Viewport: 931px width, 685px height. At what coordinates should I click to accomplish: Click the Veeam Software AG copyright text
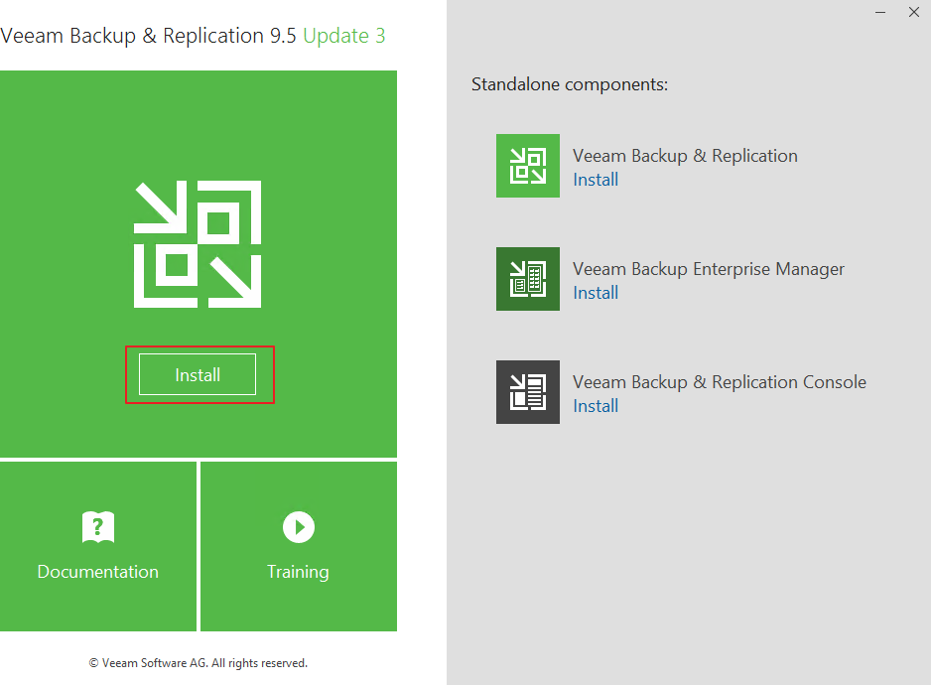click(x=199, y=662)
